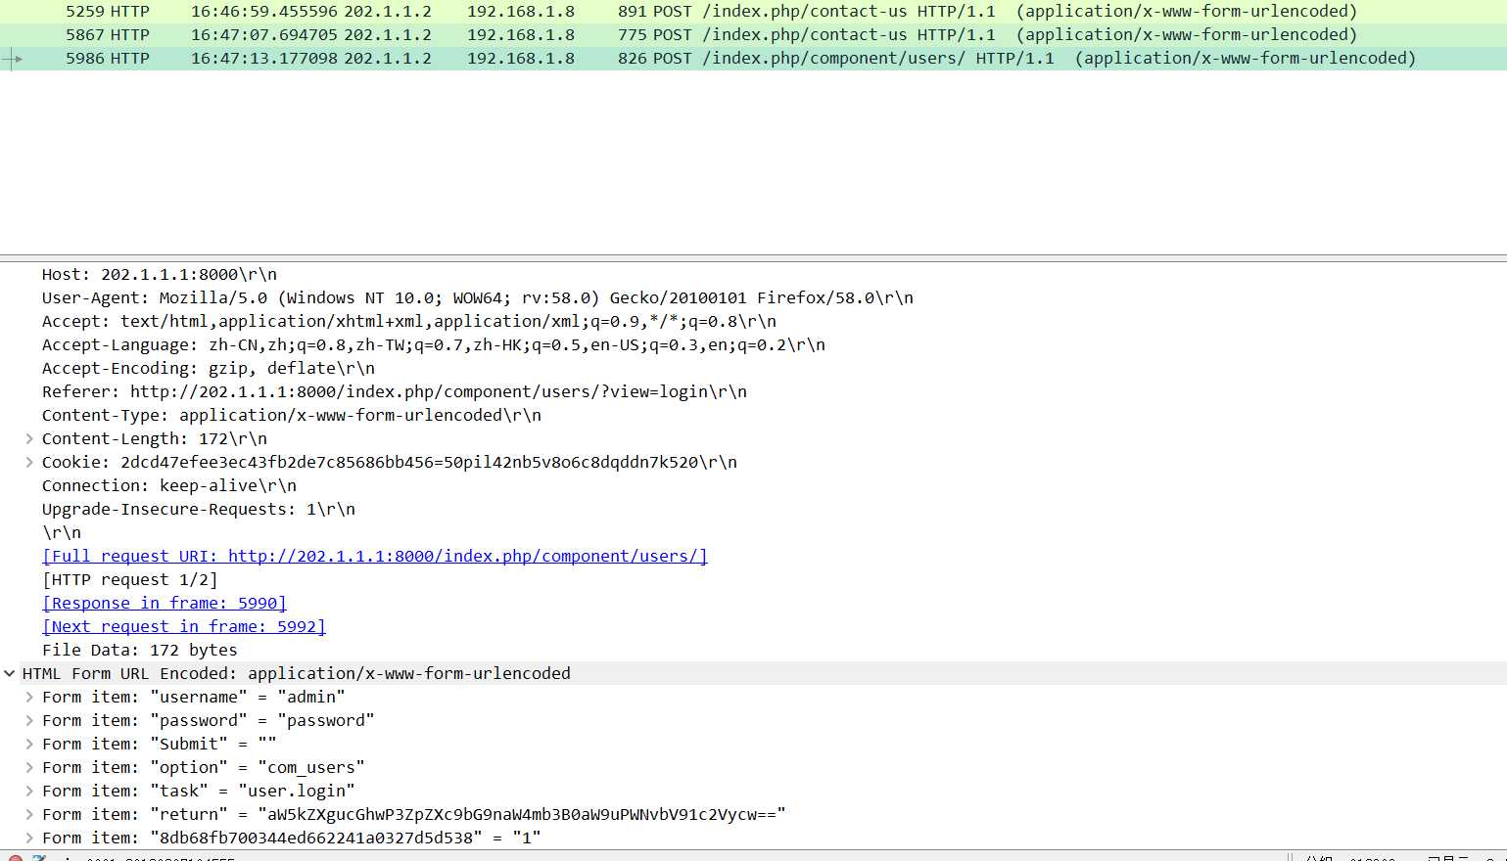Screen dimensions: 1507x861
Task: Click timestamp 16:46:59.455596 in packet list
Action: click(263, 12)
